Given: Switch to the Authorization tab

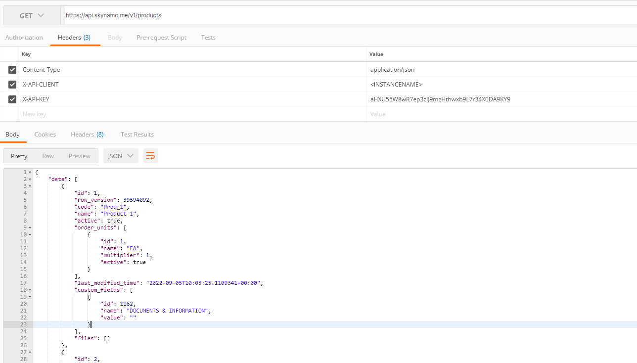Looking at the screenshot, I should click(x=24, y=38).
